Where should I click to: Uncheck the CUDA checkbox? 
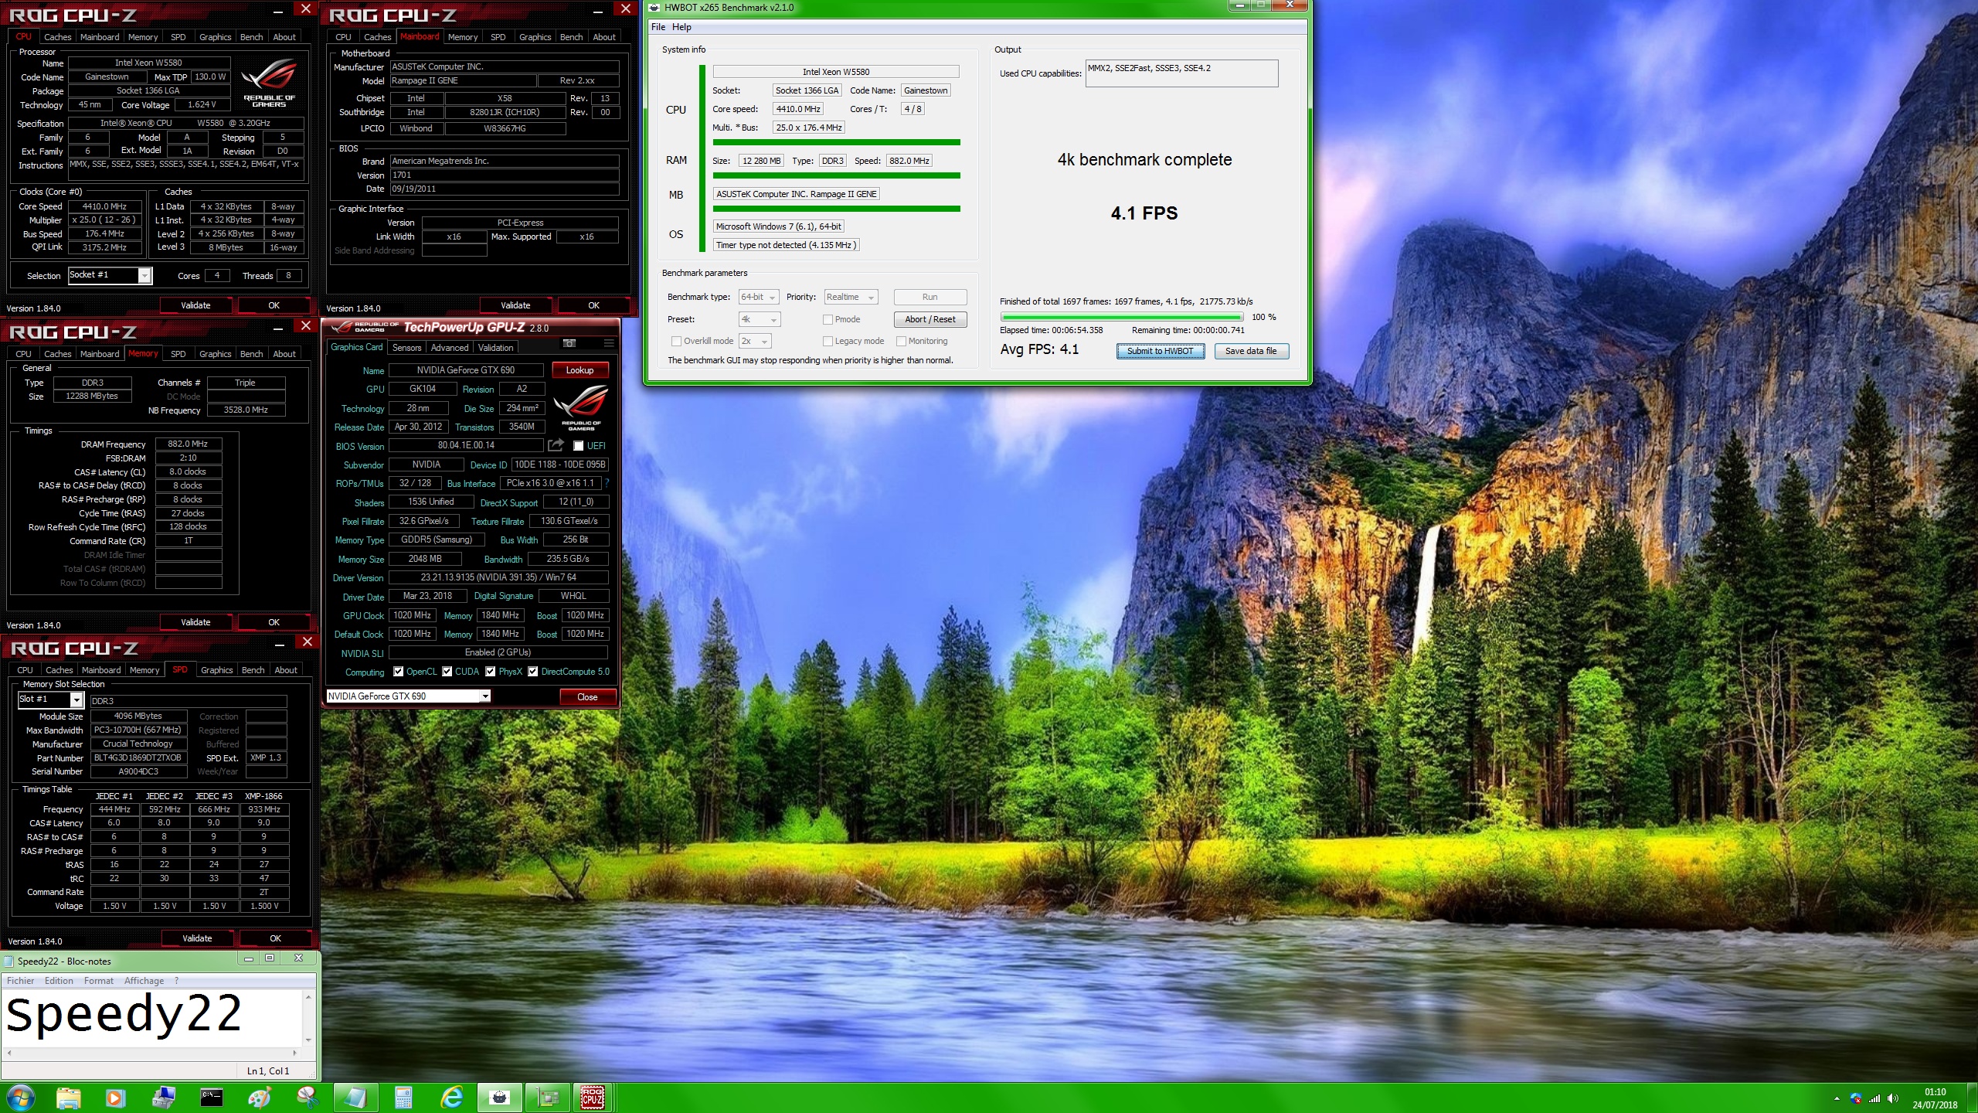point(447,672)
